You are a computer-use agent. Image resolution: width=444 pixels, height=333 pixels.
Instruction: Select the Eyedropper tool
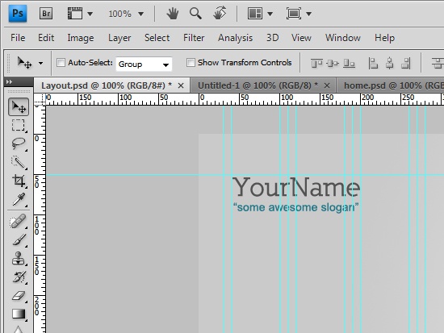tap(19, 200)
